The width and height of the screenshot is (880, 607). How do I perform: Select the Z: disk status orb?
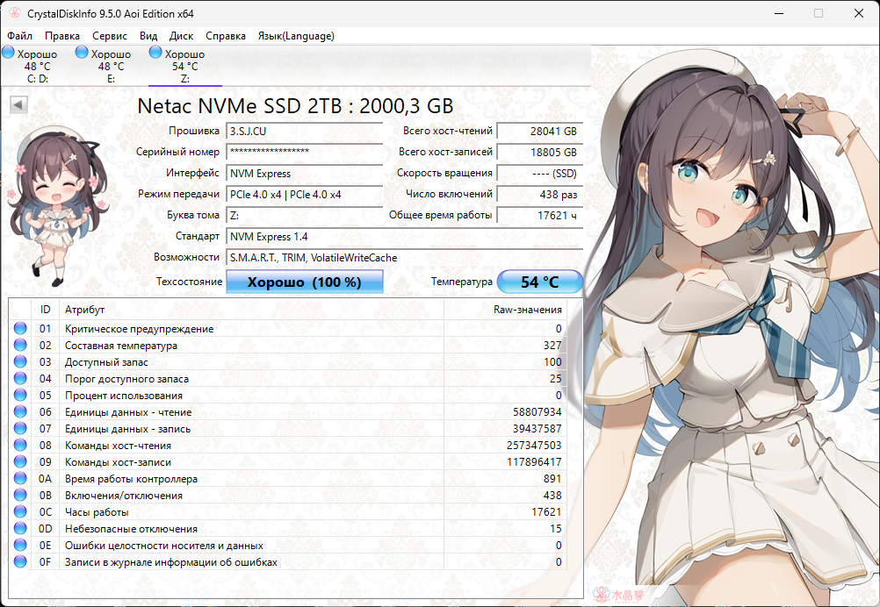coord(156,54)
